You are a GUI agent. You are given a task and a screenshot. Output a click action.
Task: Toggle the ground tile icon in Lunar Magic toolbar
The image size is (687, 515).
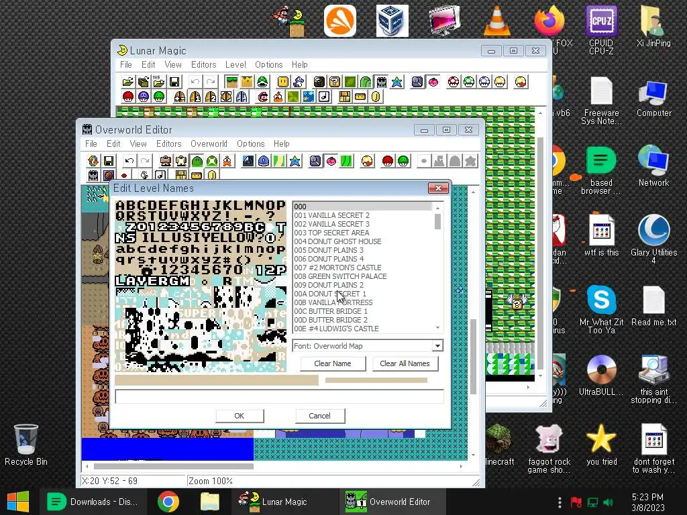[x=231, y=82]
